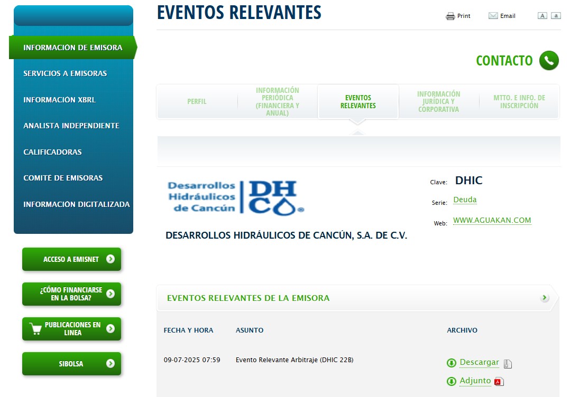Open Información Digitalizada menu item

click(76, 204)
